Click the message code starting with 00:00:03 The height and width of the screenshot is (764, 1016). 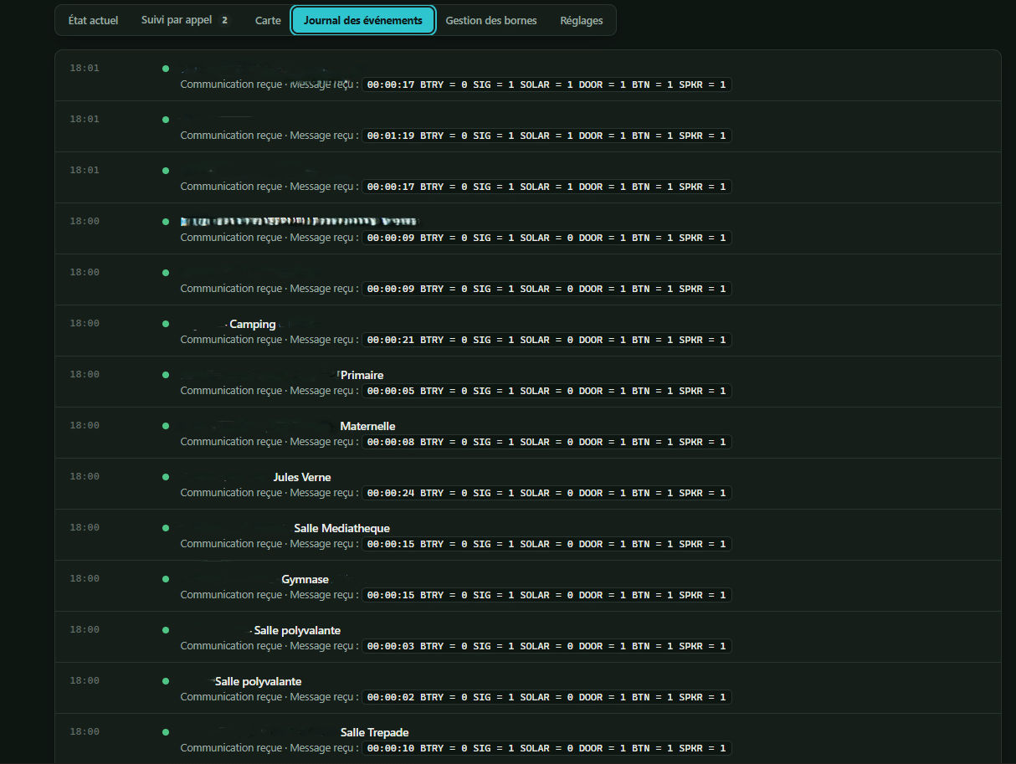[x=546, y=646]
